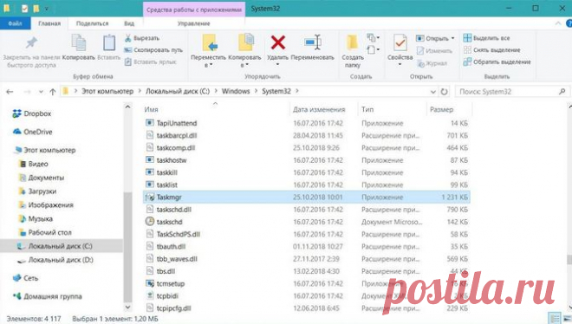572x324 pixels.
Task: Switch to the View (Вид) ribbon tab
Action: click(x=129, y=23)
